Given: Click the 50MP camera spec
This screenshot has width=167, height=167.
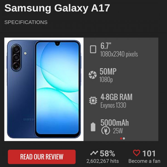Looking at the screenshot, I should tap(108, 72).
